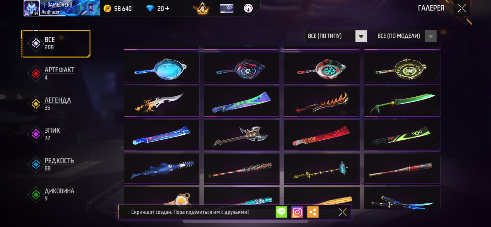The width and height of the screenshot is (491, 227).
Task: Select the shark-shaped blue weapon skin
Action: tap(162, 169)
